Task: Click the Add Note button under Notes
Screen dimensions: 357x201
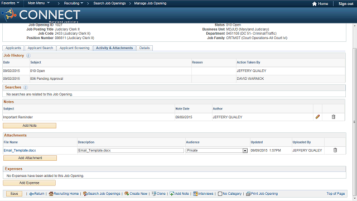Action: [x=30, y=126]
